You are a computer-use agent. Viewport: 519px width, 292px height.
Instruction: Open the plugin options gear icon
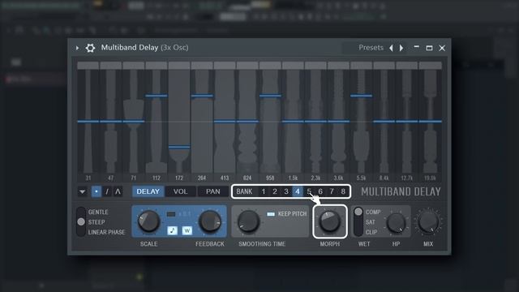pyautogui.click(x=90, y=48)
